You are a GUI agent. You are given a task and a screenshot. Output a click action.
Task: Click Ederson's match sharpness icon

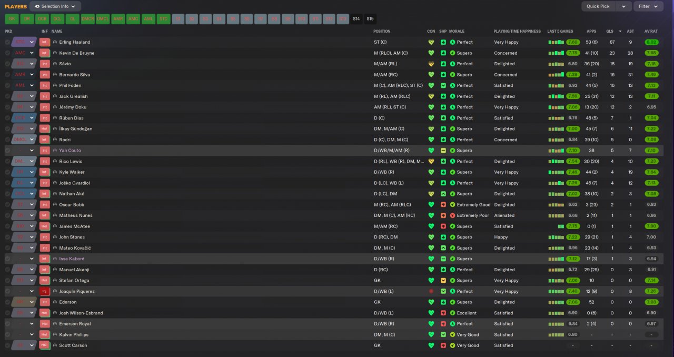(443, 302)
